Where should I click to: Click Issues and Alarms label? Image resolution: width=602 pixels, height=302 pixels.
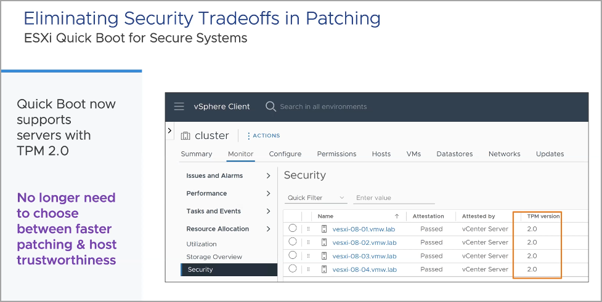coord(214,175)
